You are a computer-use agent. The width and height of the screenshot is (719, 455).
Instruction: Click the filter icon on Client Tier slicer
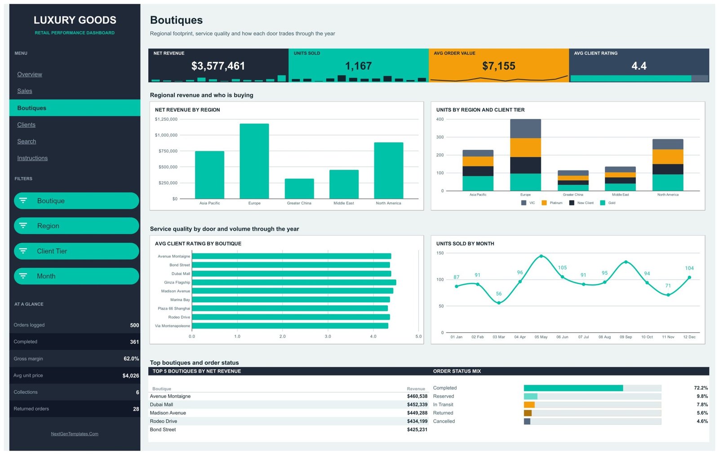pyautogui.click(x=23, y=251)
